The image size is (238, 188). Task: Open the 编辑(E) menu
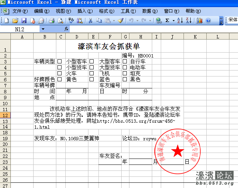click(42, 11)
